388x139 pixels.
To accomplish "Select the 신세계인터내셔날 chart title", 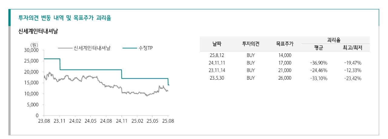I will (x=38, y=31).
